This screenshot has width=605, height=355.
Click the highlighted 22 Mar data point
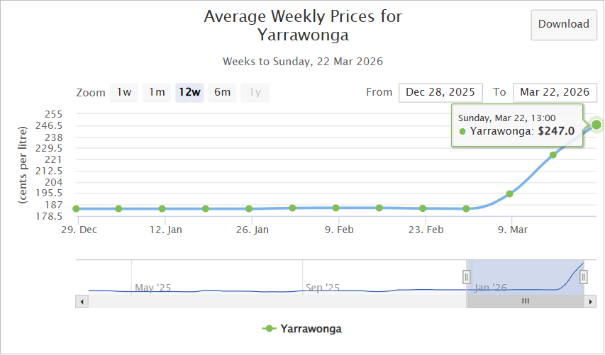click(x=596, y=125)
